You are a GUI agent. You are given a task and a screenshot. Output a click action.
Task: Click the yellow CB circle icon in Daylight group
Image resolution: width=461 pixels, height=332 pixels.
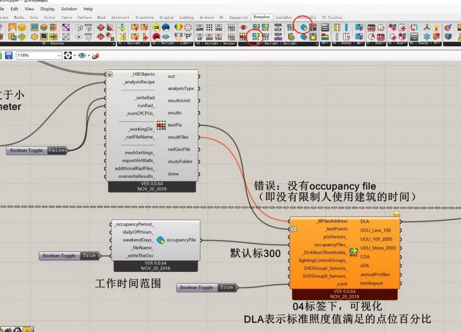[x=157, y=27]
